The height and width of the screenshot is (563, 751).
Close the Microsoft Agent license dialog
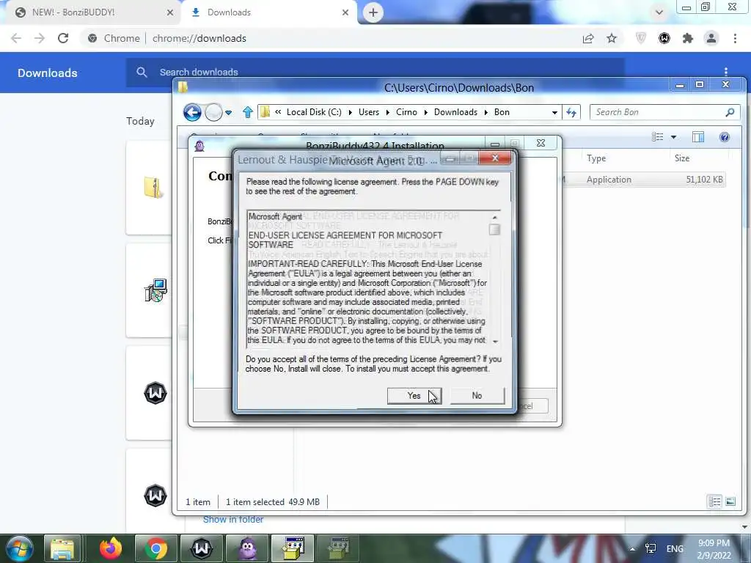(x=495, y=158)
